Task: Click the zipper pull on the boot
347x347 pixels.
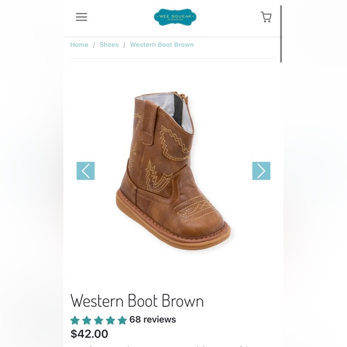Action: click(x=183, y=97)
